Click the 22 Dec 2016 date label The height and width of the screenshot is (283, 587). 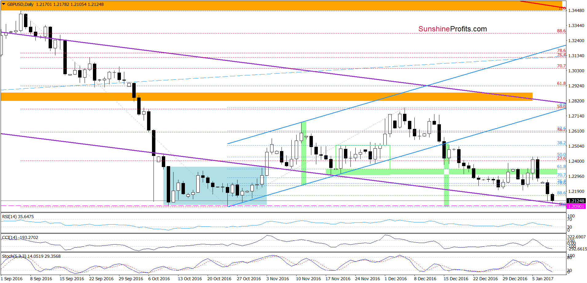point(485,279)
